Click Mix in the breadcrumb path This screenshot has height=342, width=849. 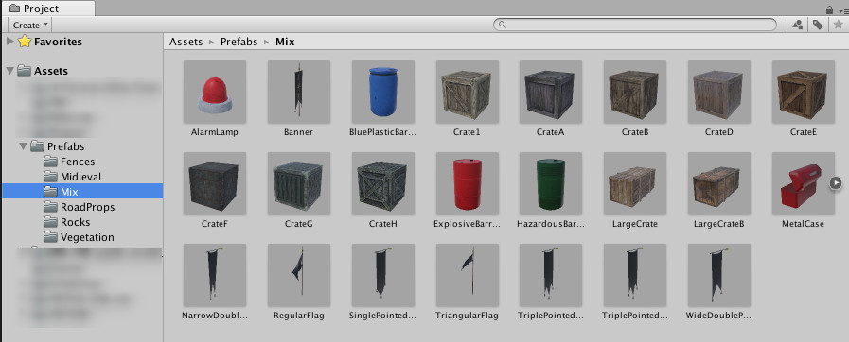click(285, 42)
